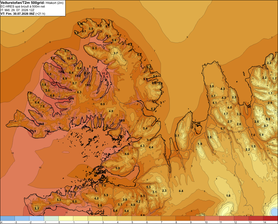Screen dimensions: 278x224
Task: Click the 7.5 temperature value on map
Action: [49, 74]
